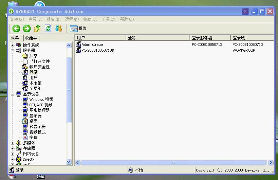Viewport: 278px width, 180px height.
Task: Open the 视频模式 item
Action: 37,132
